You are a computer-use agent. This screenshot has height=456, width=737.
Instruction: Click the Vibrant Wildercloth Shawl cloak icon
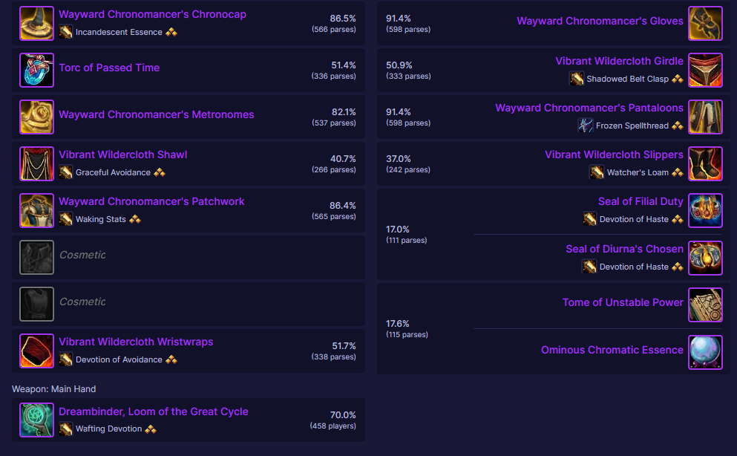(x=36, y=163)
